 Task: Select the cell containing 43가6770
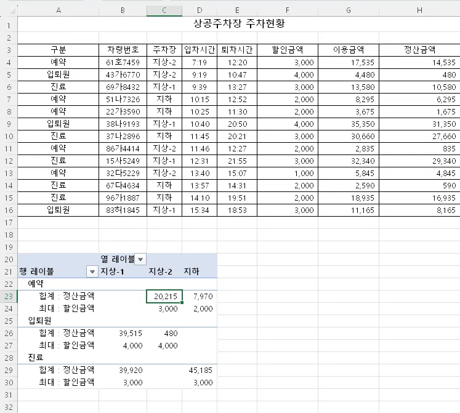tap(123, 75)
